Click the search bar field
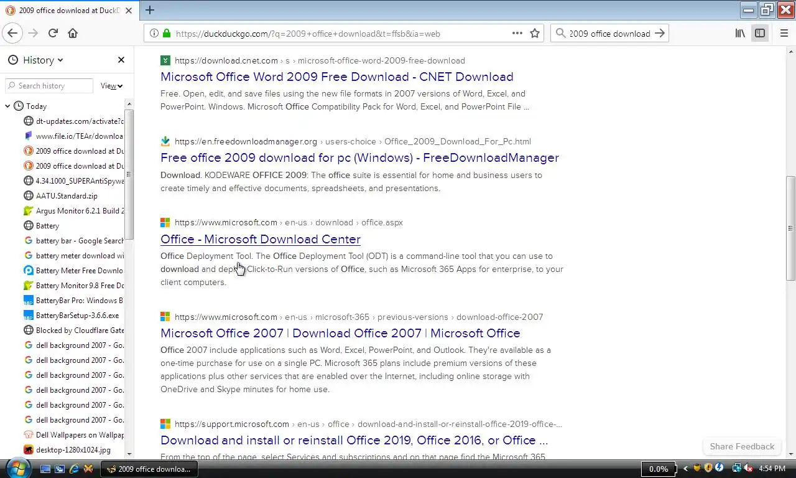 (x=609, y=34)
